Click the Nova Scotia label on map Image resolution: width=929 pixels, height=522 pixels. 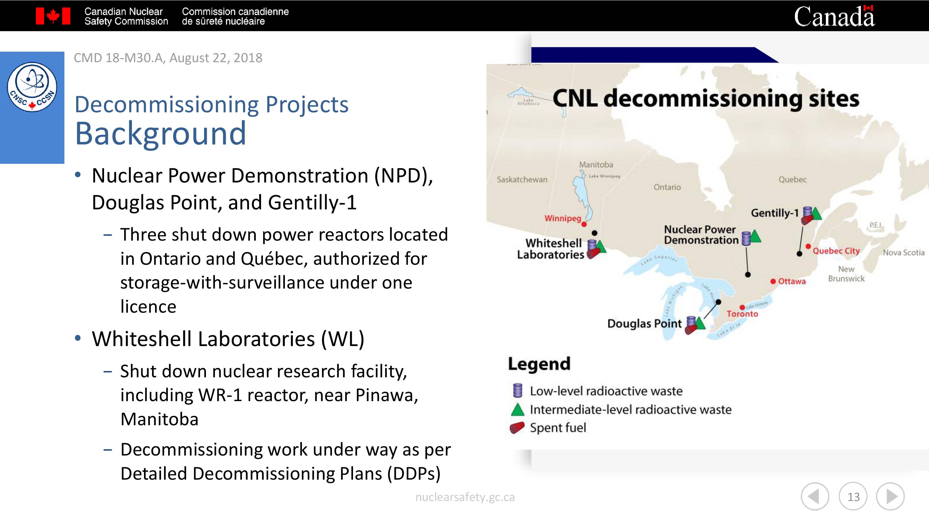(x=903, y=253)
